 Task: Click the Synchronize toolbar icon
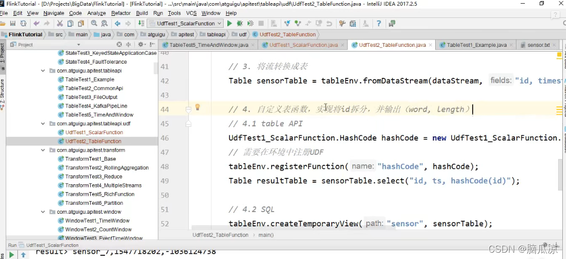click(x=23, y=23)
